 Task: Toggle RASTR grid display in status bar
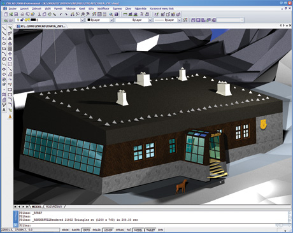tap(76, 230)
